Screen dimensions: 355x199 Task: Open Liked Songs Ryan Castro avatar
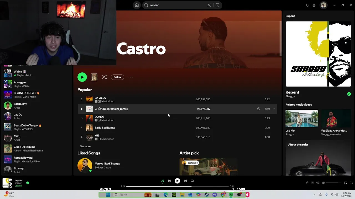(85, 165)
